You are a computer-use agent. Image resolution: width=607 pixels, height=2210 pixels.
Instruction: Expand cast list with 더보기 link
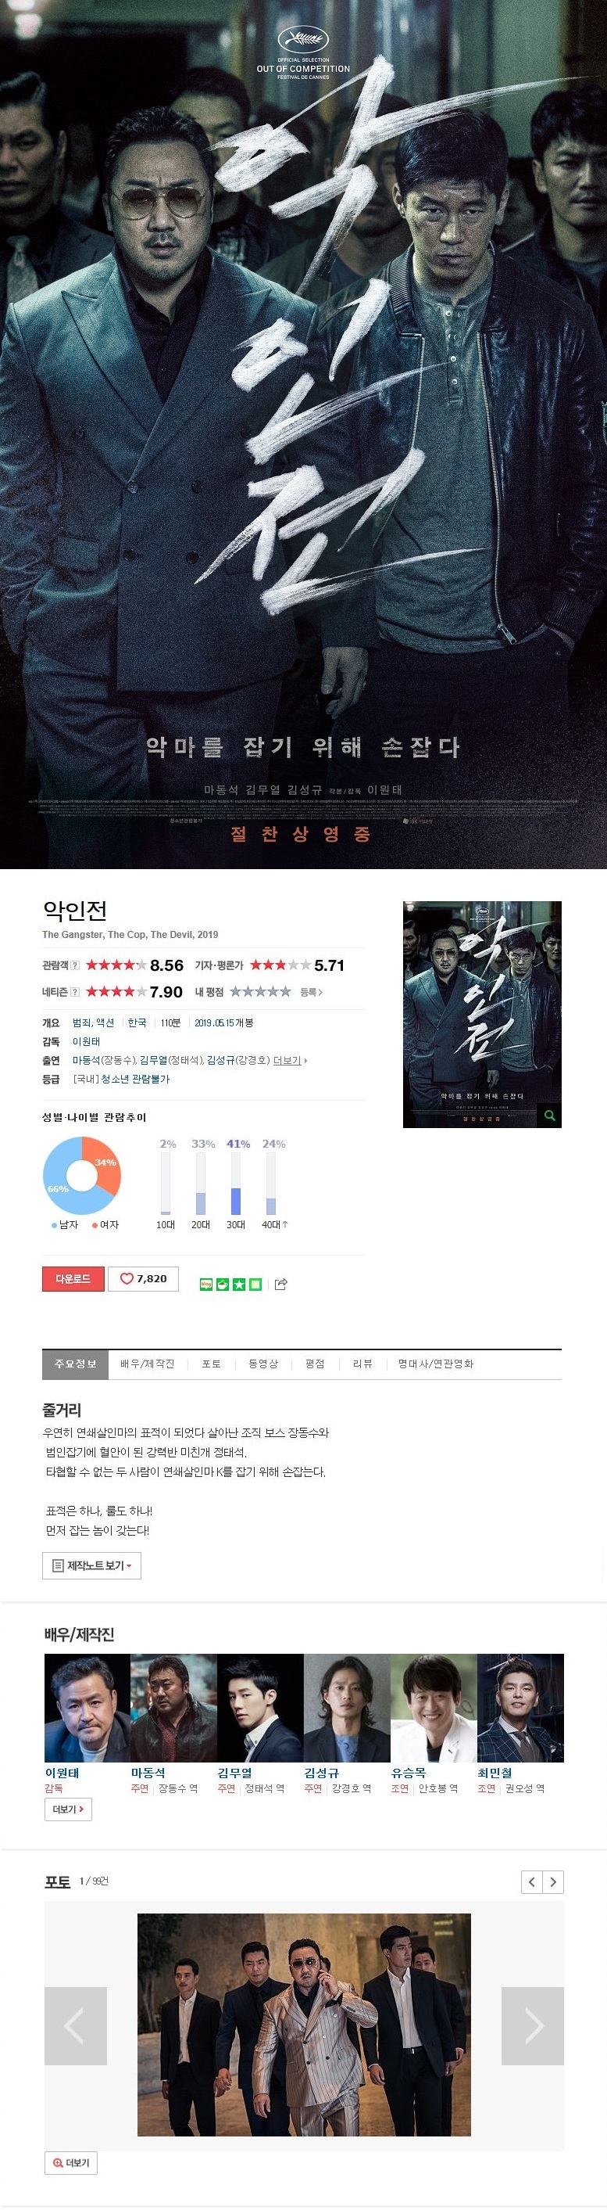[x=289, y=1060]
